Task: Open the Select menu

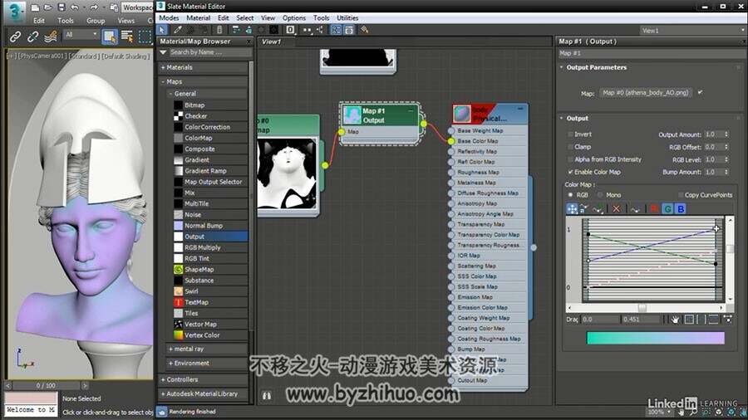Action: pos(244,18)
